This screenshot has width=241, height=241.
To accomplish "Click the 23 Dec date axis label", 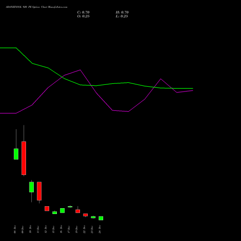I will [92, 229].
